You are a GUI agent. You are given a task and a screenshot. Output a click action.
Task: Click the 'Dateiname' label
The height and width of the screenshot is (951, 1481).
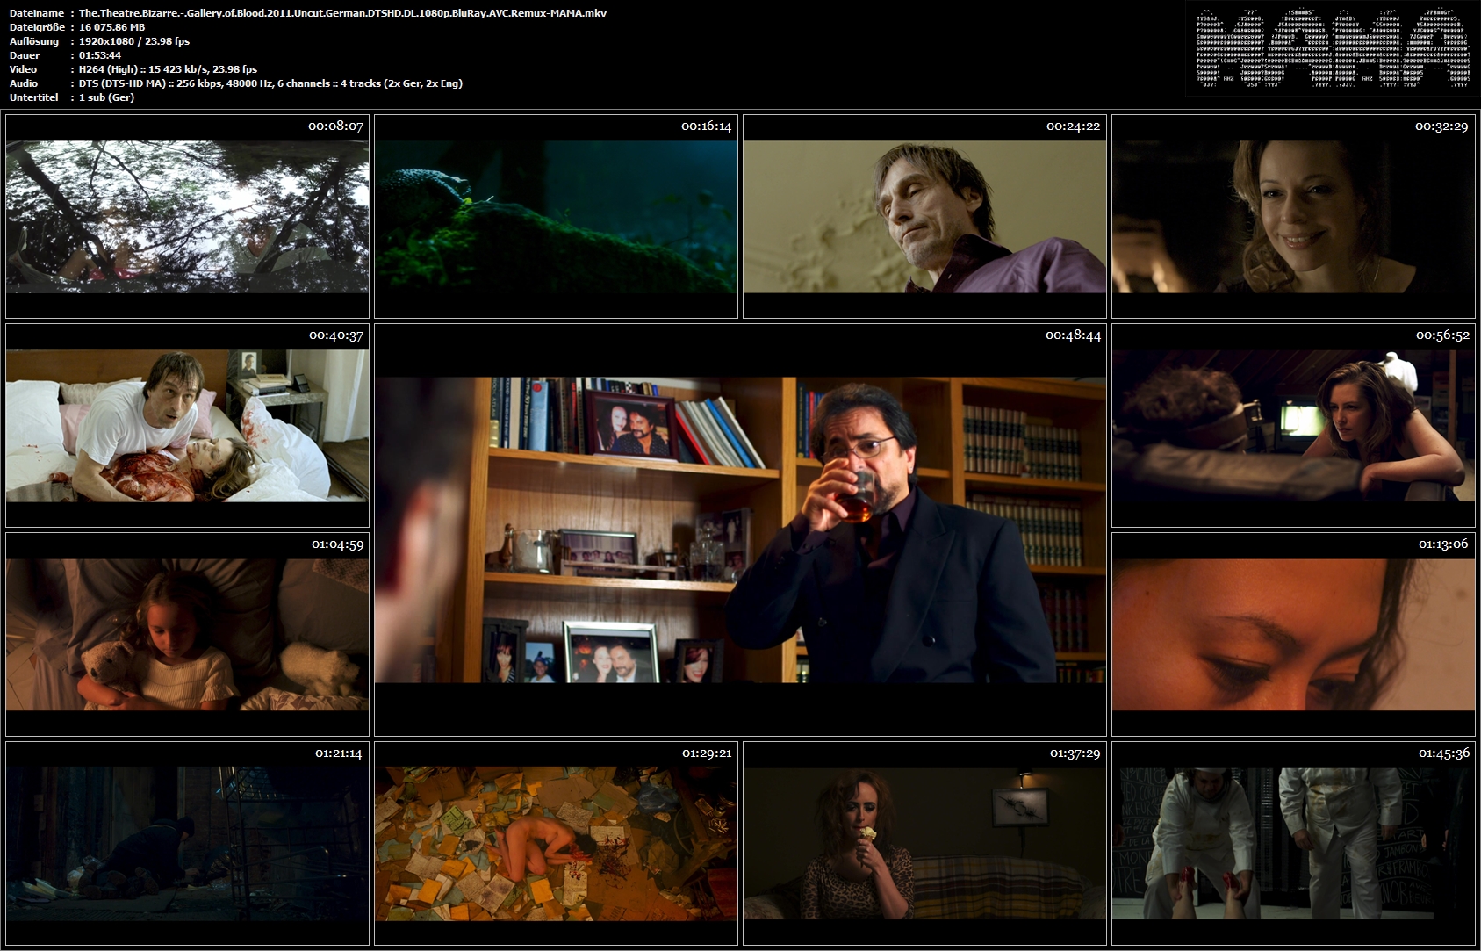pyautogui.click(x=36, y=13)
